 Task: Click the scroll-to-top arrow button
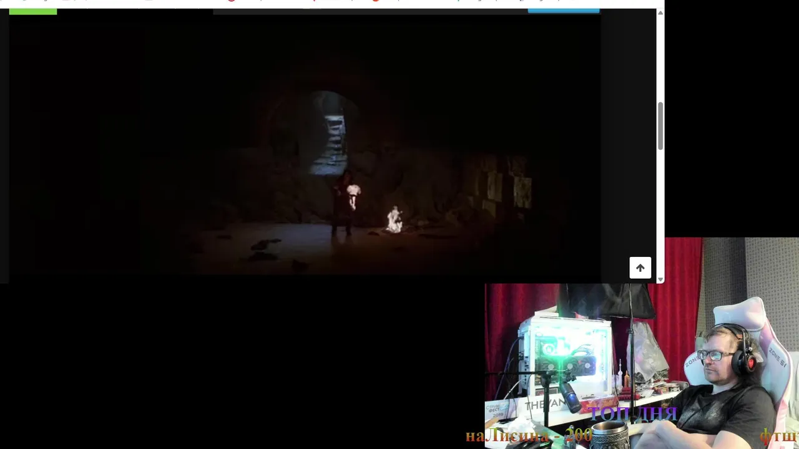pyautogui.click(x=640, y=268)
